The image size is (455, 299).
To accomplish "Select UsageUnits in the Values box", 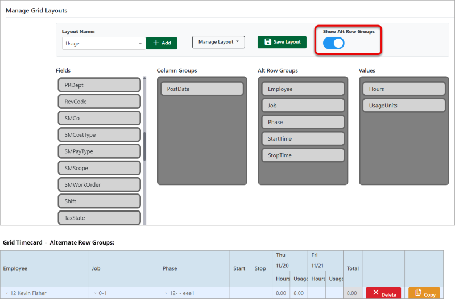I will pyautogui.click(x=404, y=106).
